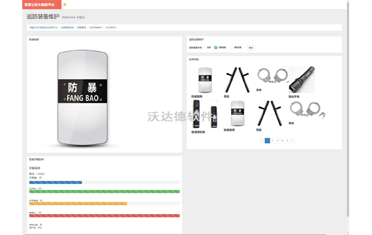Open the first breadcrumb link for the platform home

coord(44,27)
